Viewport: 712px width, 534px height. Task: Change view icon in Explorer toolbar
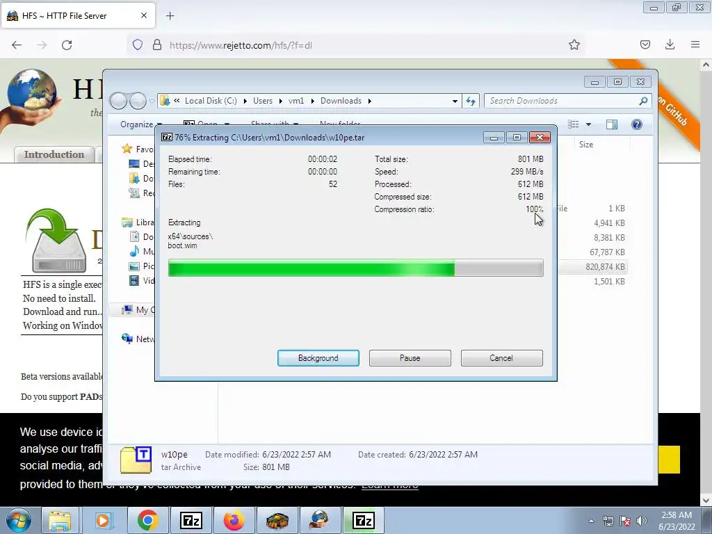pyautogui.click(x=574, y=124)
